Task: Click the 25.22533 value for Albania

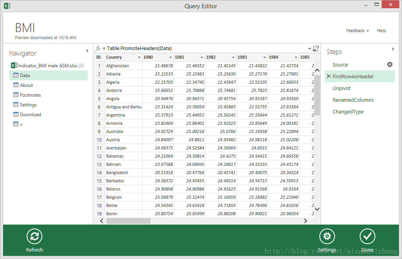Action: 158,74
